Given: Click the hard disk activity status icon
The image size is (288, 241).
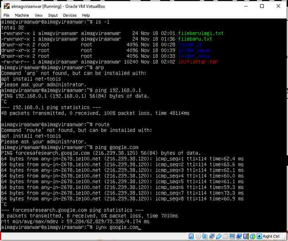Looking at the screenshot, I should pos(191,236).
